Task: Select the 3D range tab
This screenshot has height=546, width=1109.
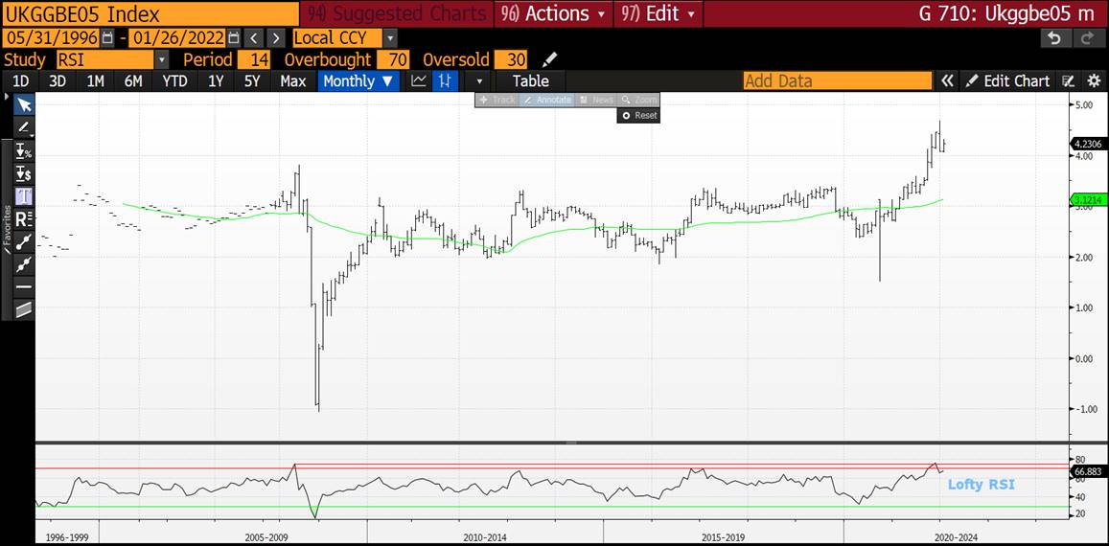Action: pyautogui.click(x=58, y=80)
